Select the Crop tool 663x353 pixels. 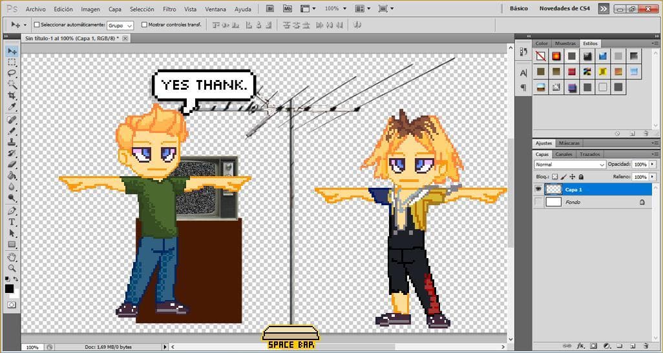[x=12, y=96]
